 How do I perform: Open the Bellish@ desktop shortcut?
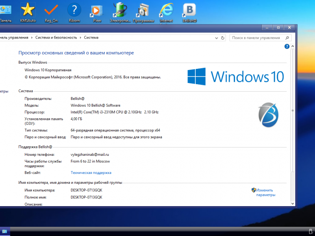pyautogui.click(x=189, y=12)
